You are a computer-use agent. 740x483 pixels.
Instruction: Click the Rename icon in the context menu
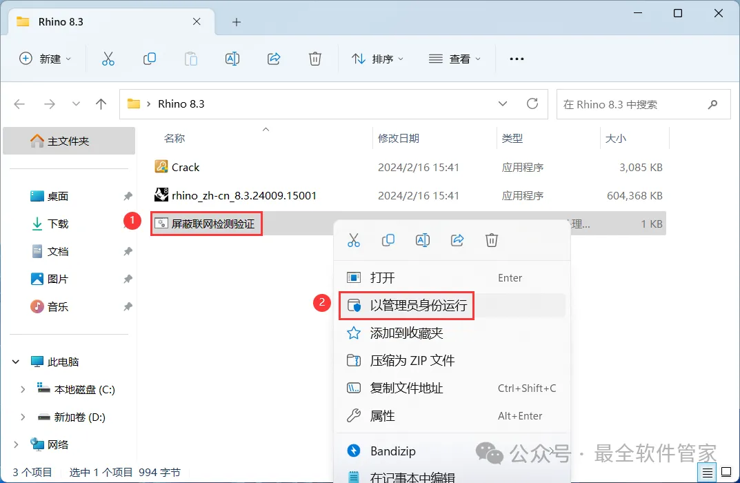422,240
